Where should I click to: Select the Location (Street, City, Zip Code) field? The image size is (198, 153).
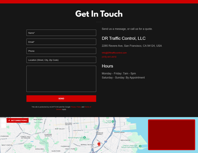[61, 60]
